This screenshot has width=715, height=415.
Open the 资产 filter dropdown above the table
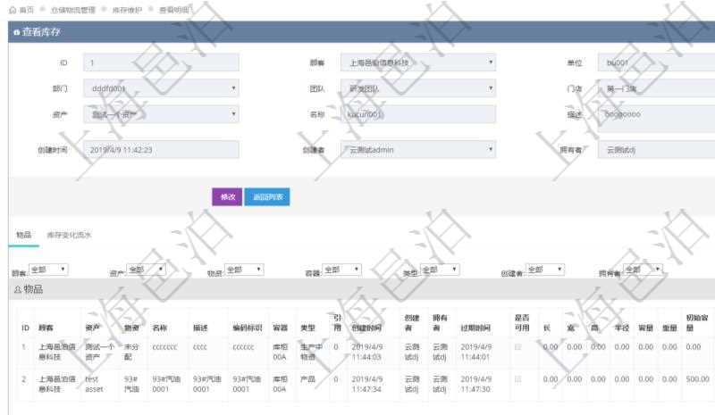click(147, 270)
